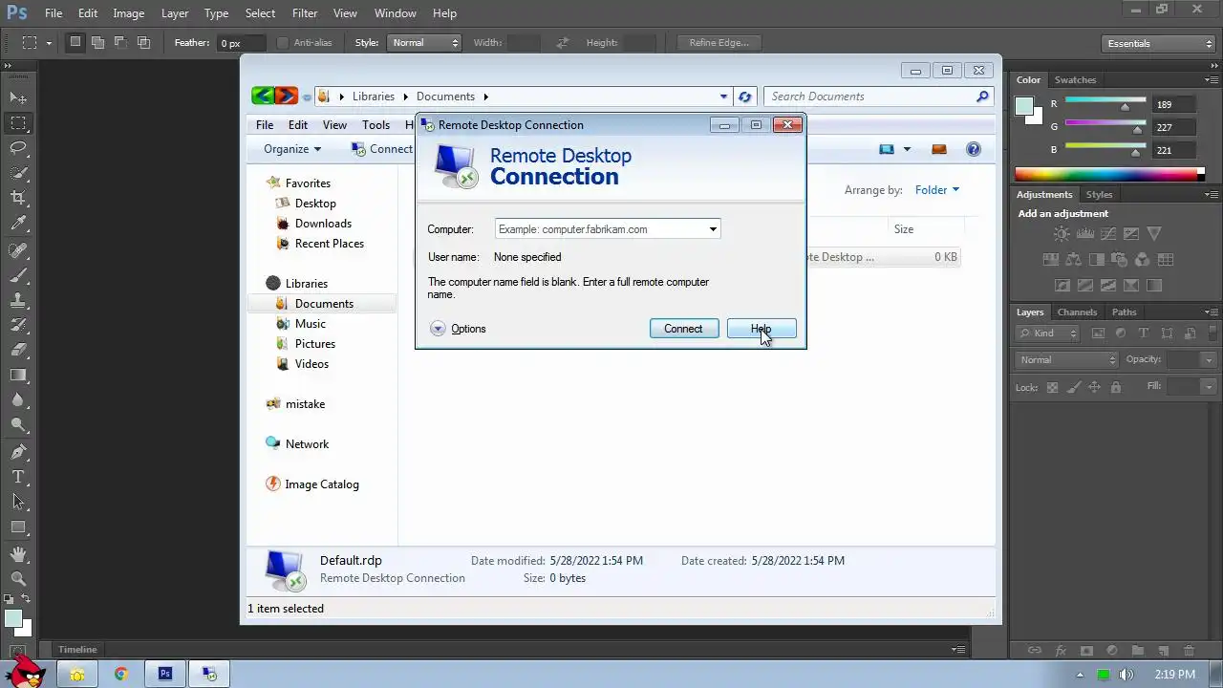Viewport: 1223px width, 688px height.
Task: Select the Path Selection tool
Action: tap(18, 502)
